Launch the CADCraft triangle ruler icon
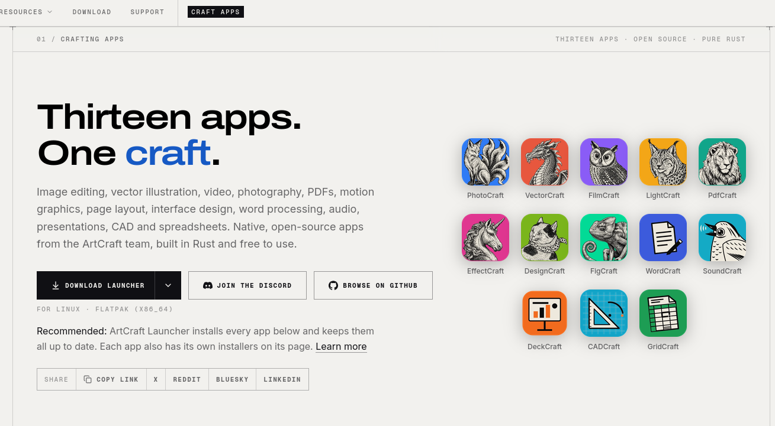 [x=604, y=313]
